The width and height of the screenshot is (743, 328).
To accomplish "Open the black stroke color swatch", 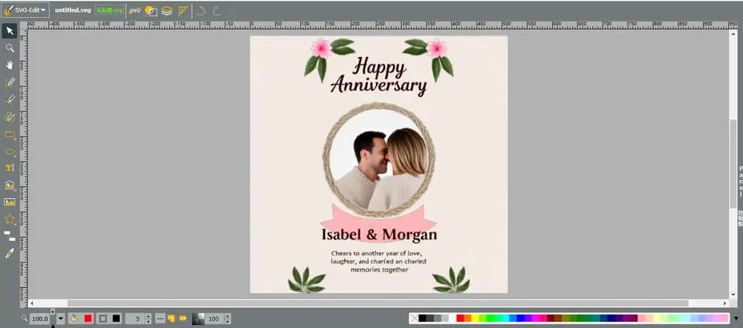I will (x=116, y=319).
